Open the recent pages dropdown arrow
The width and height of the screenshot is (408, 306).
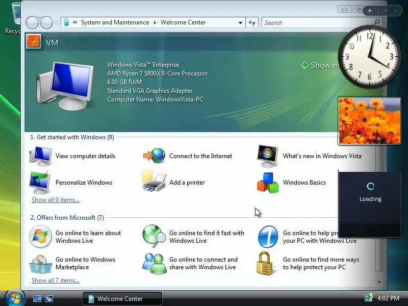coord(57,23)
